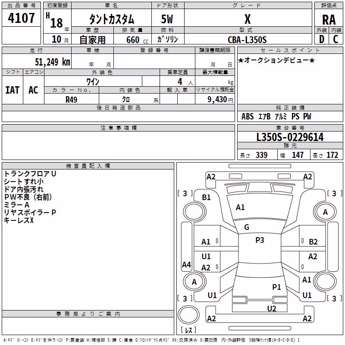The height and width of the screenshot is (345, 345).
Task: Select the exterior color ワイン
Action: (x=93, y=82)
